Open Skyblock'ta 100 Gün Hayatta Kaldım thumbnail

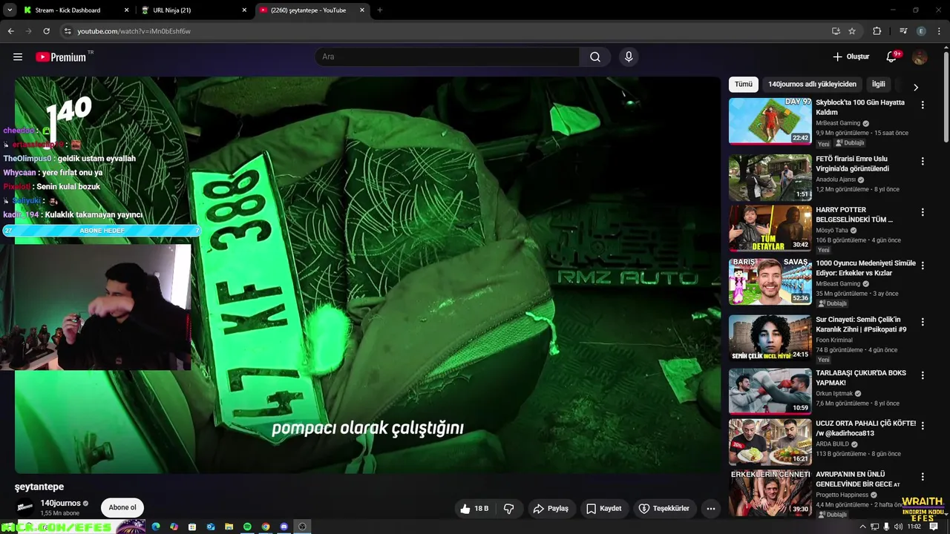(770, 121)
